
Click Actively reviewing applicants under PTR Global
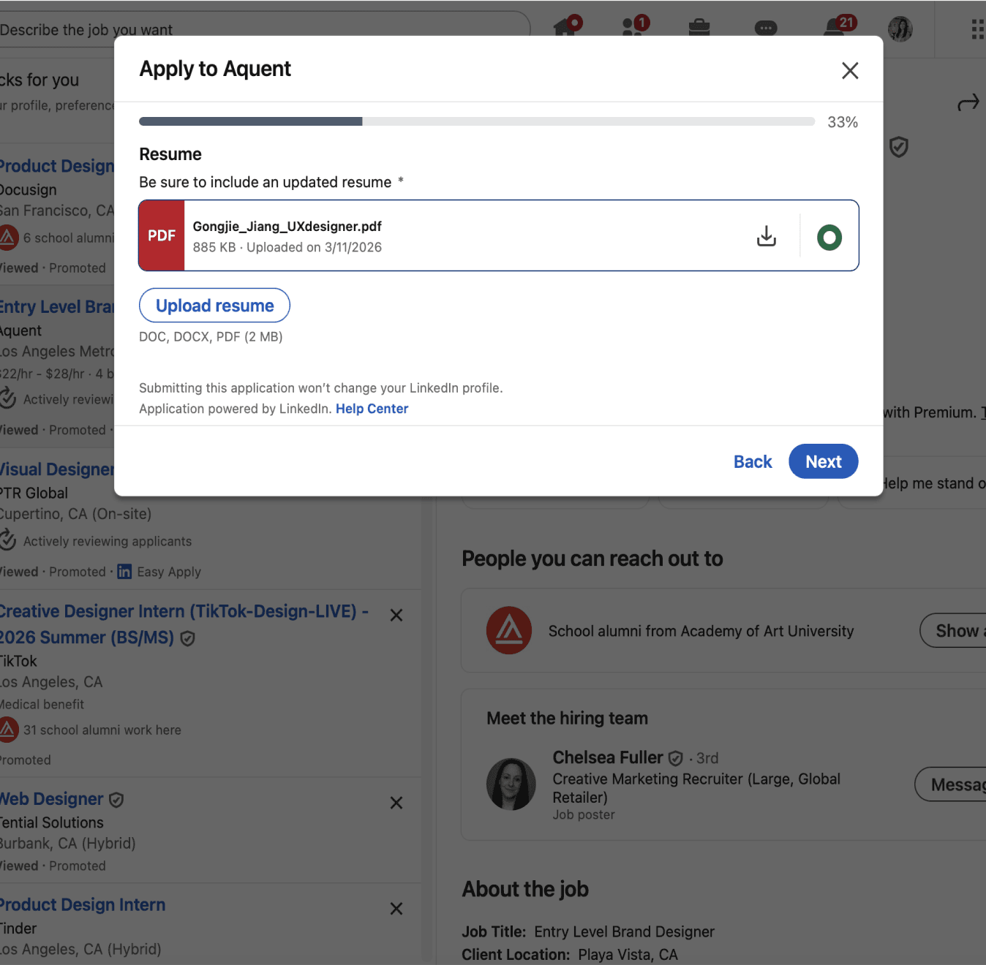point(108,542)
